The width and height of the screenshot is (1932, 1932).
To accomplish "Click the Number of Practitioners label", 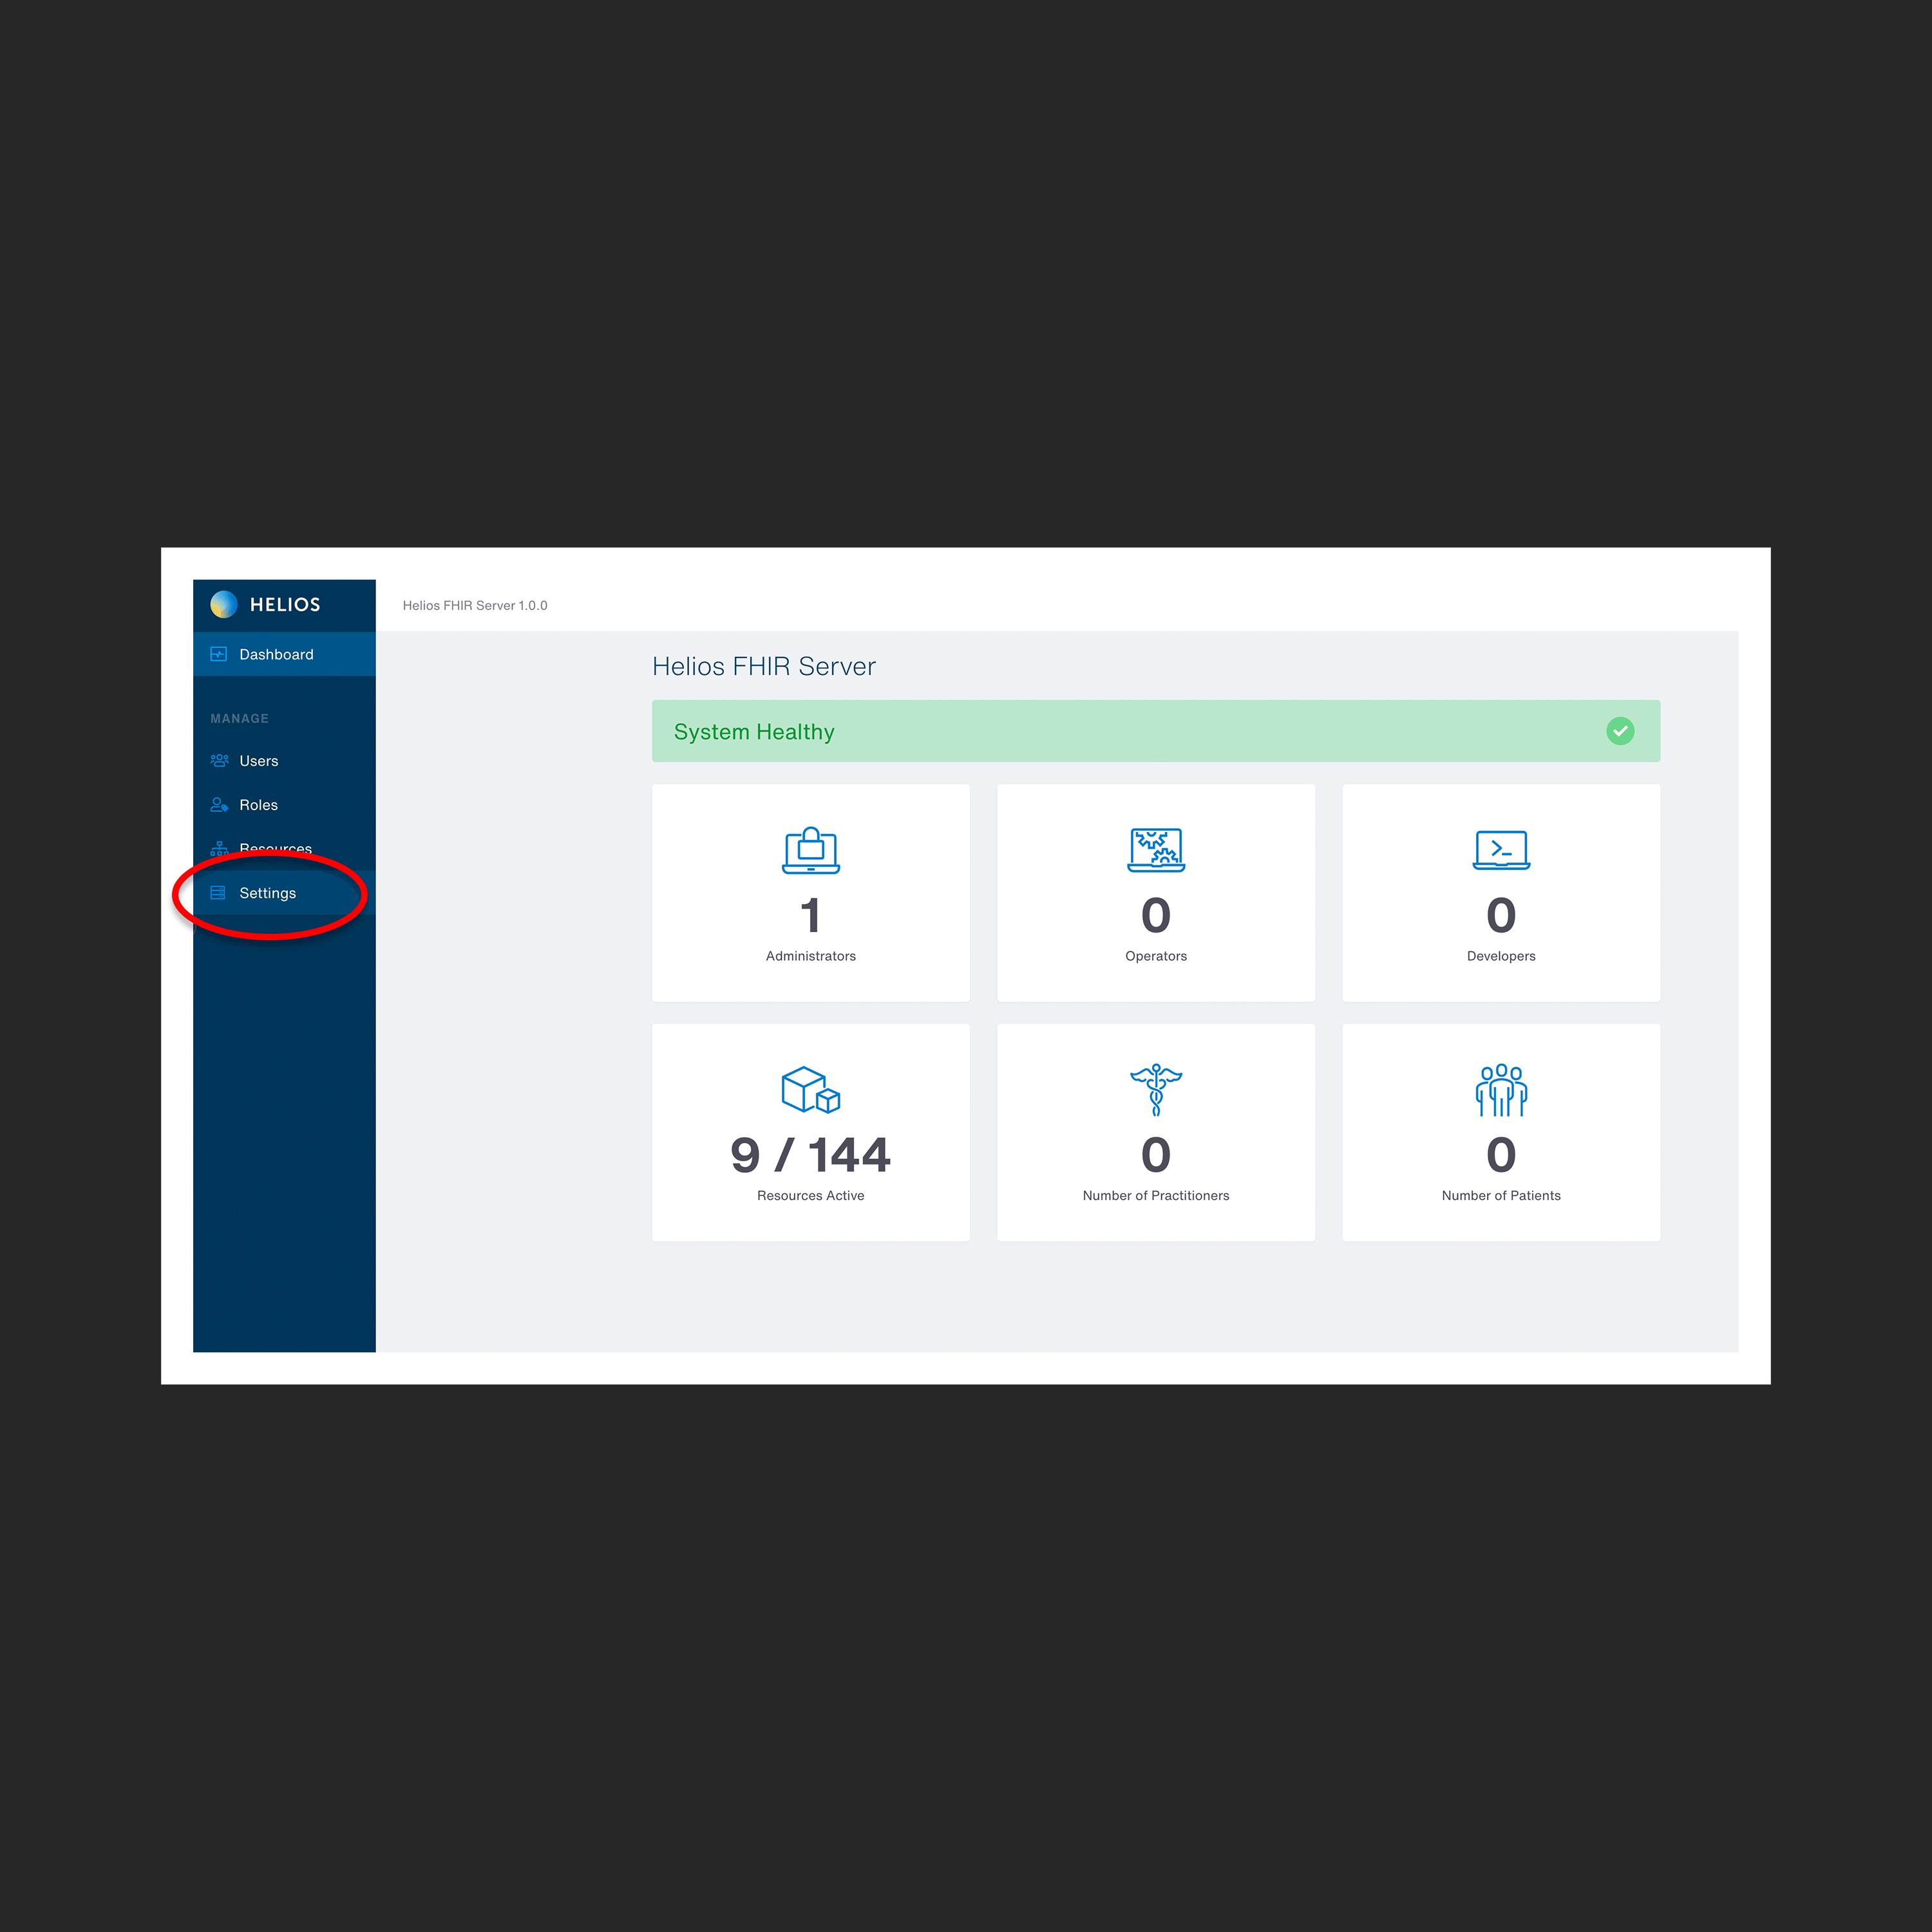I will point(1156,1196).
